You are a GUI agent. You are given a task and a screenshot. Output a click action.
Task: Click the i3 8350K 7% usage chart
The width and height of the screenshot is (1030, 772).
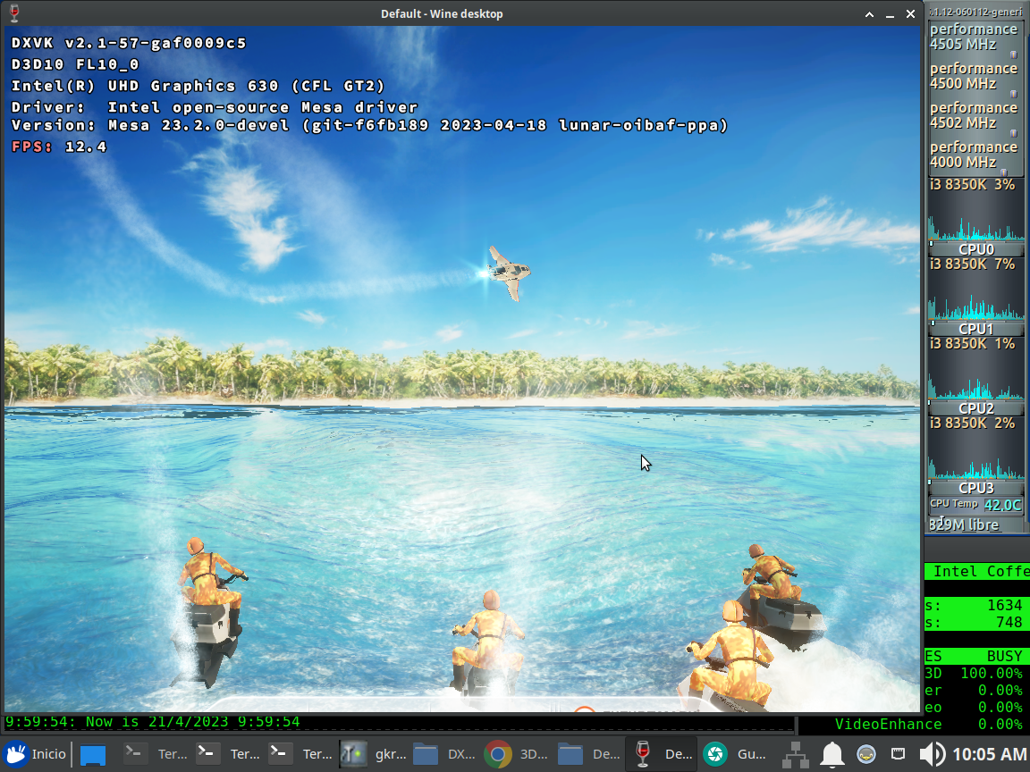pyautogui.click(x=975, y=289)
